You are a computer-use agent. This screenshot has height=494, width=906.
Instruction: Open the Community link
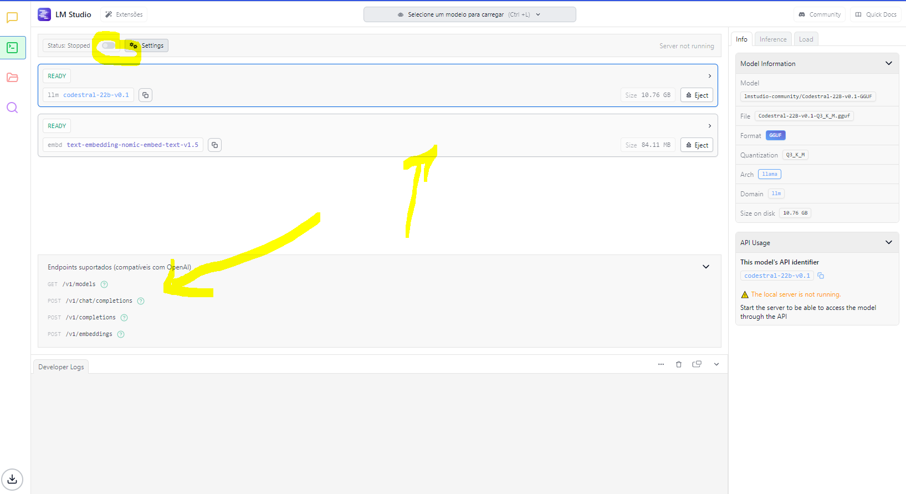coord(820,14)
